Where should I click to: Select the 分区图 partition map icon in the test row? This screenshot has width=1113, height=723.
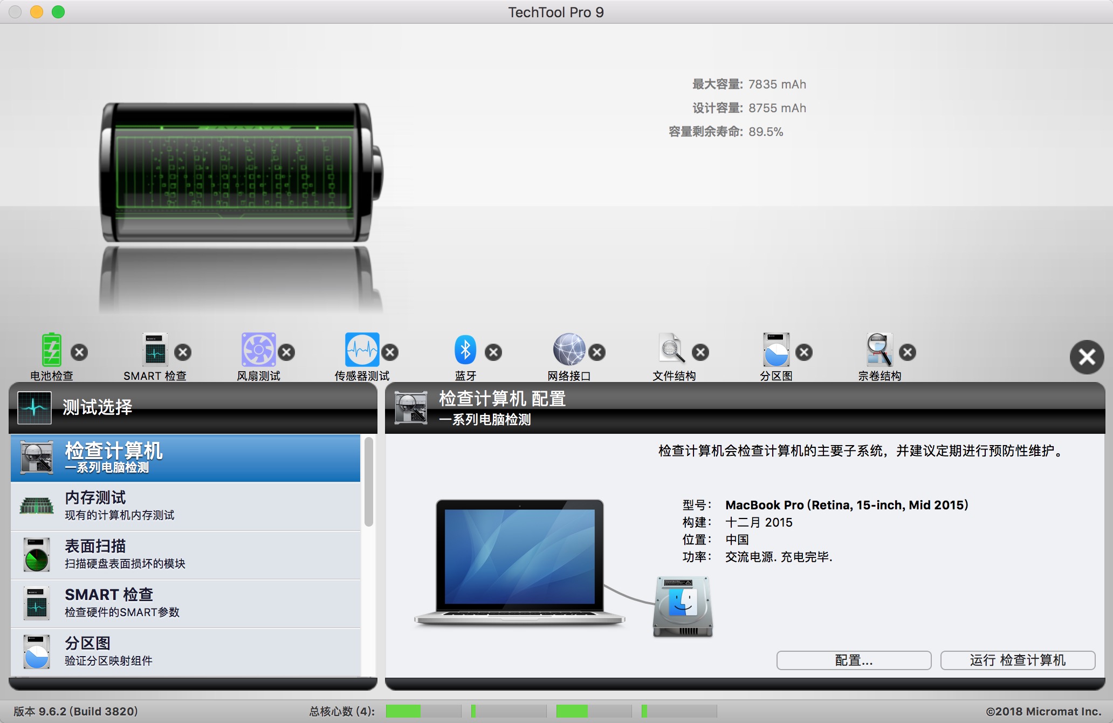point(776,350)
